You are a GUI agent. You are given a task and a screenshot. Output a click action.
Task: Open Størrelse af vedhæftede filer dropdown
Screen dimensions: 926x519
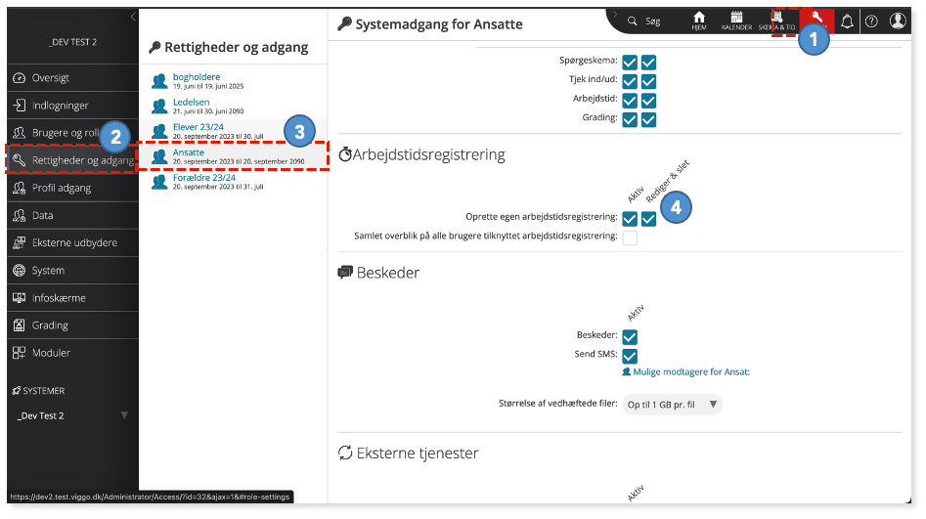(x=672, y=405)
